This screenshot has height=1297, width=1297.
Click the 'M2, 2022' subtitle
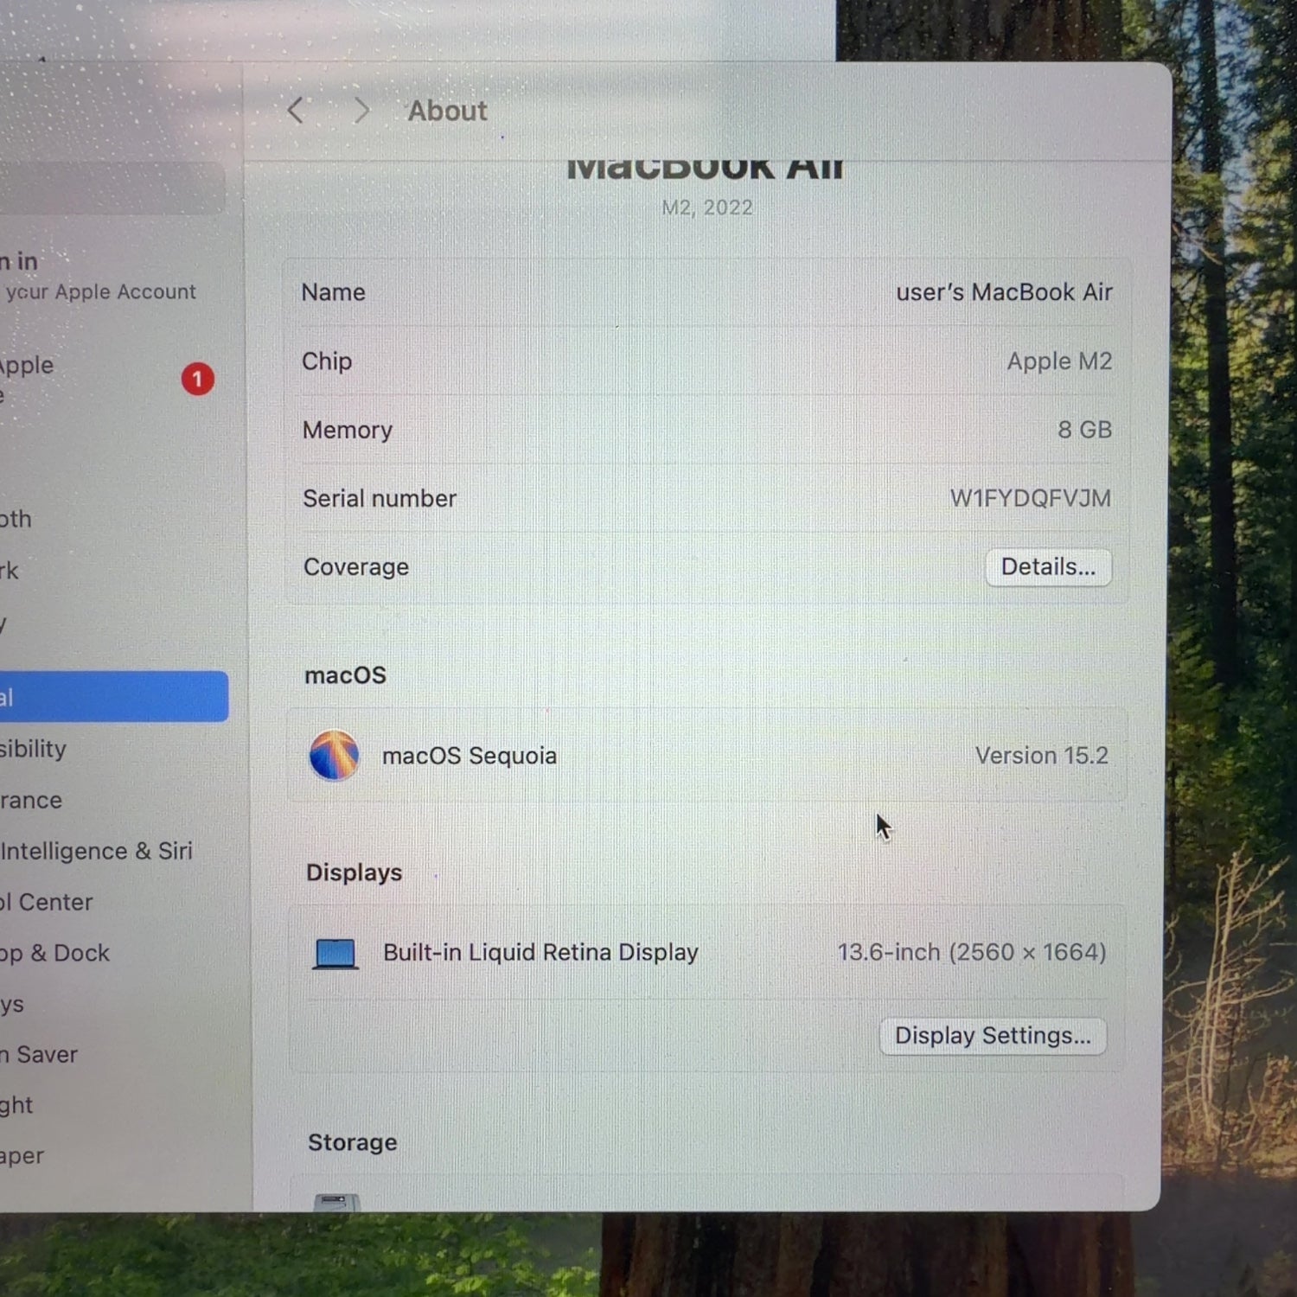click(x=707, y=208)
